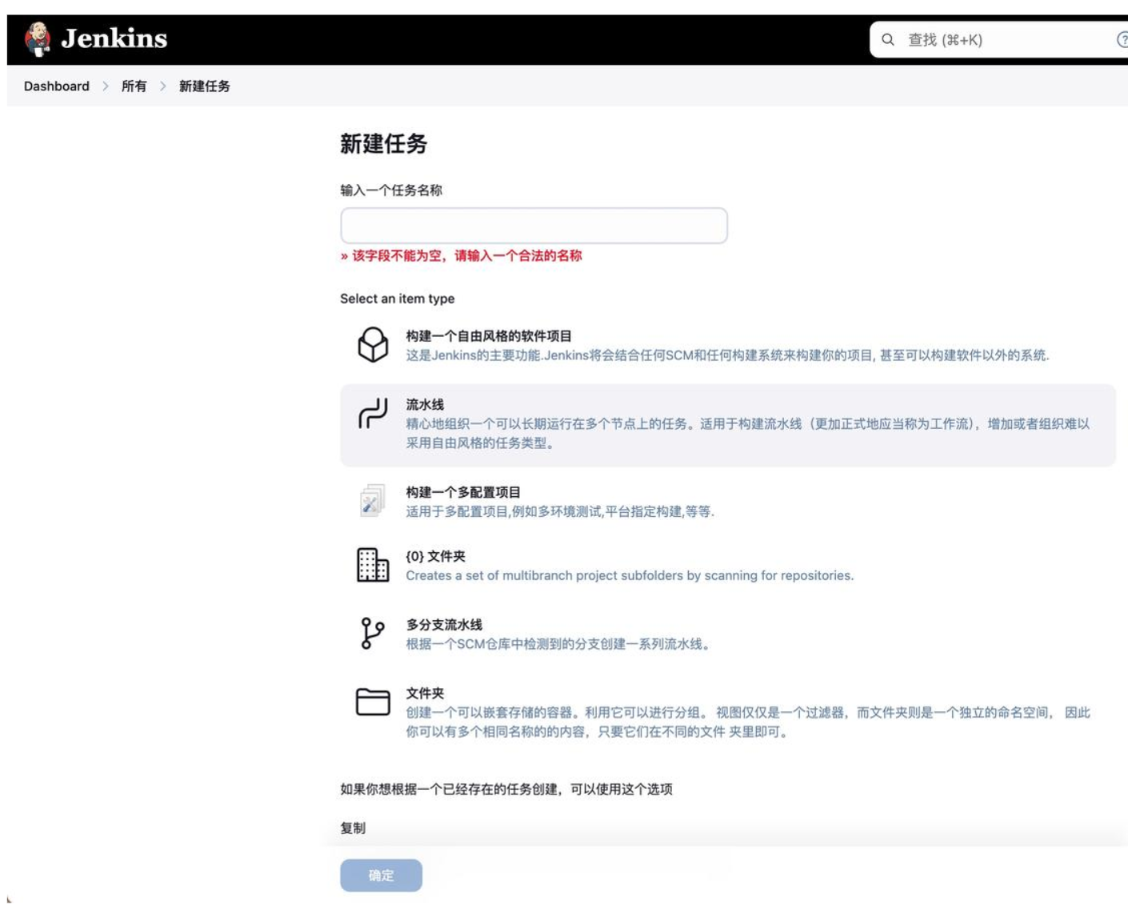Click the task name input field
The width and height of the screenshot is (1128, 913).
click(534, 226)
